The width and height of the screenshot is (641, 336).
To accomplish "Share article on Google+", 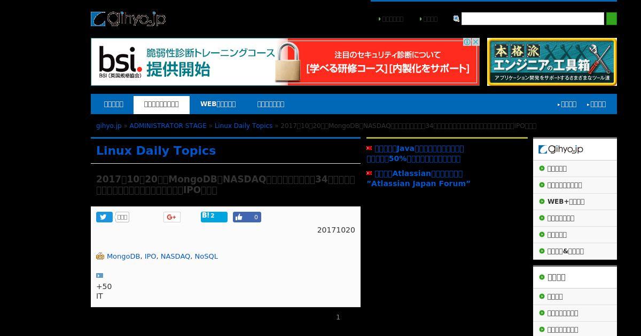I will tap(171, 217).
